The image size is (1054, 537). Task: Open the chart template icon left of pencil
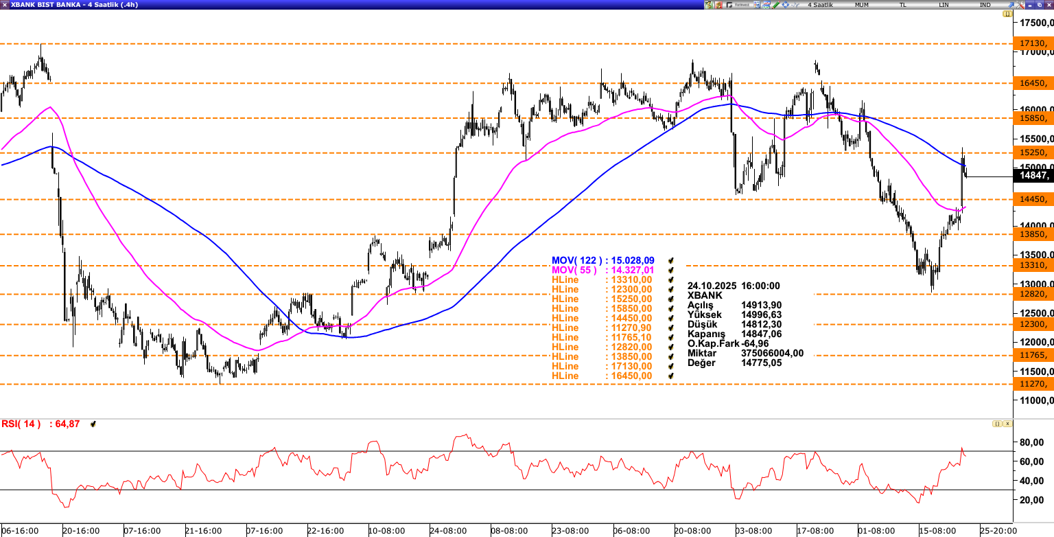766,5
